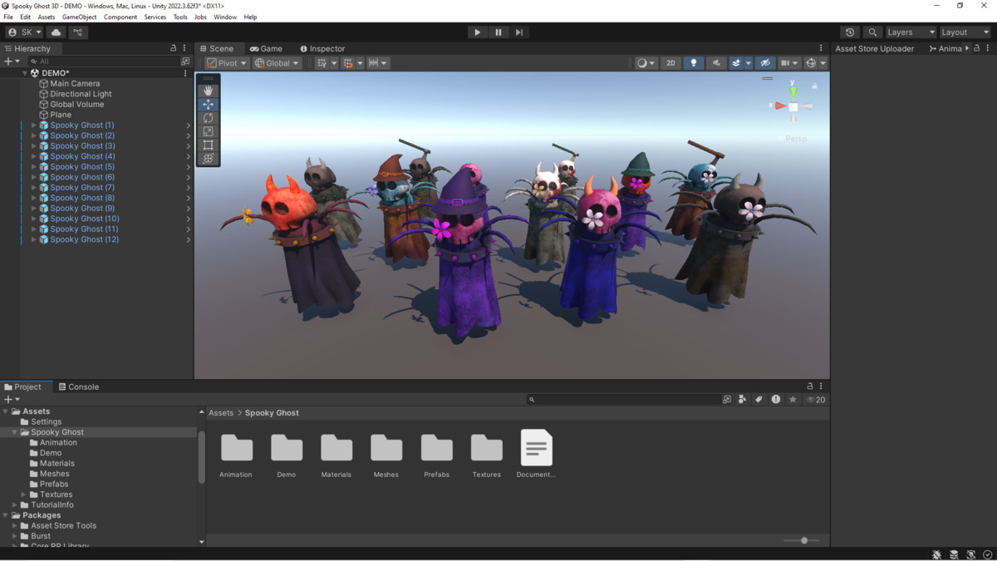
Task: Toggle grid snapping button
Action: pos(348,63)
